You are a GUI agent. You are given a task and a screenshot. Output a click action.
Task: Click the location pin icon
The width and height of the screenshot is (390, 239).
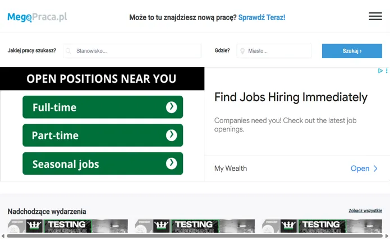tap(242, 51)
